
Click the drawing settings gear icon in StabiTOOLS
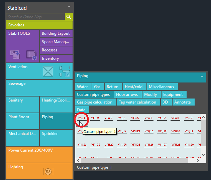click(x=31, y=55)
